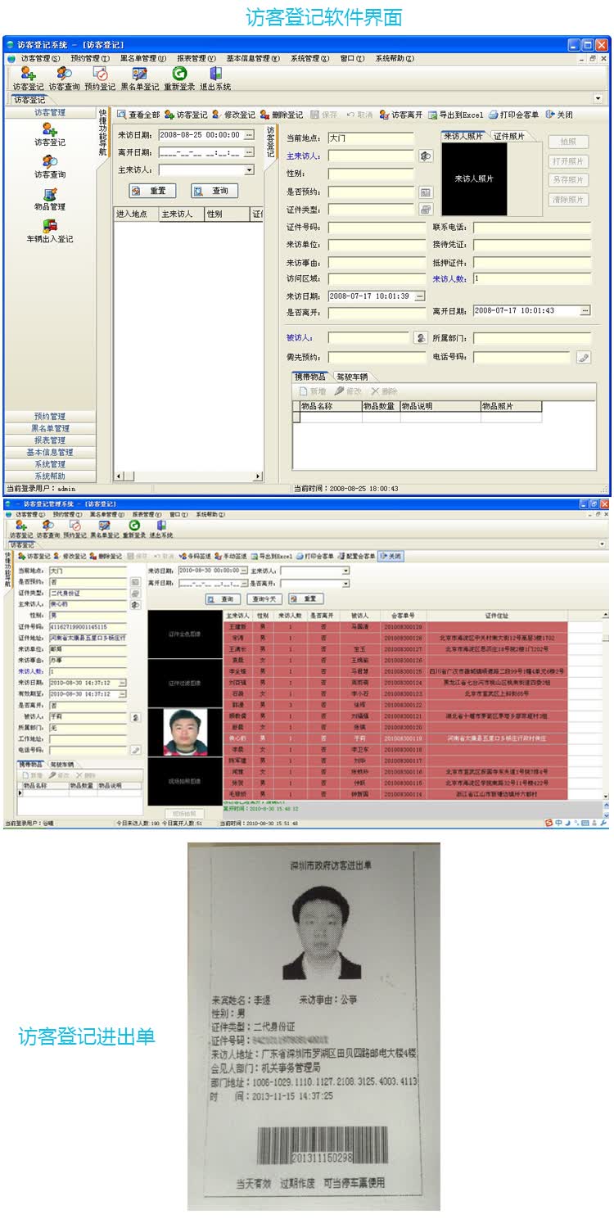
Task: Click 物品名称 column header in upper window table
Action: coord(331,406)
